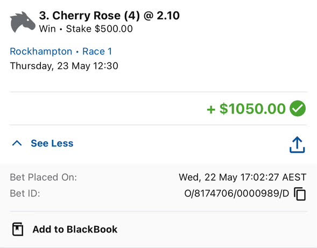The image size is (317, 248).
Task: Click the Stake $500.00 text
Action: (99, 29)
